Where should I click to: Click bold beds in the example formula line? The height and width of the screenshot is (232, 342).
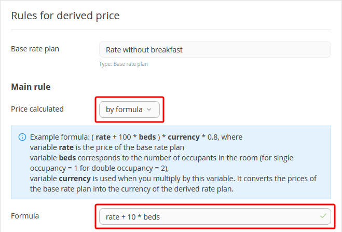pyautogui.click(x=147, y=137)
